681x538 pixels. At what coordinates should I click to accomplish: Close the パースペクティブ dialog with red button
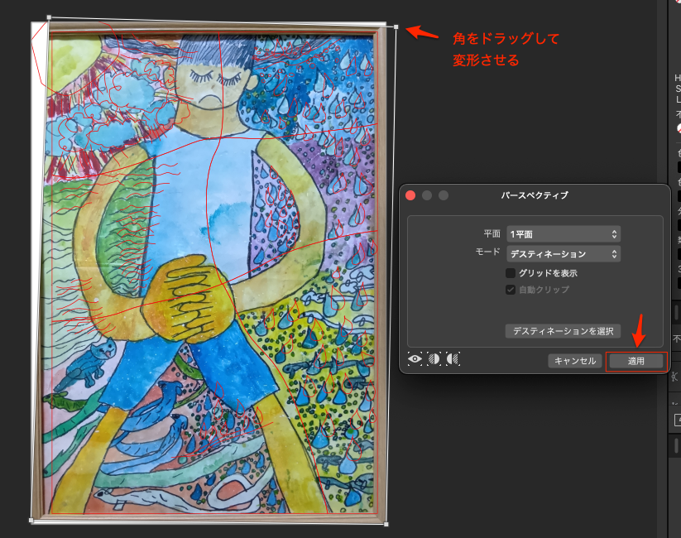[x=410, y=195]
